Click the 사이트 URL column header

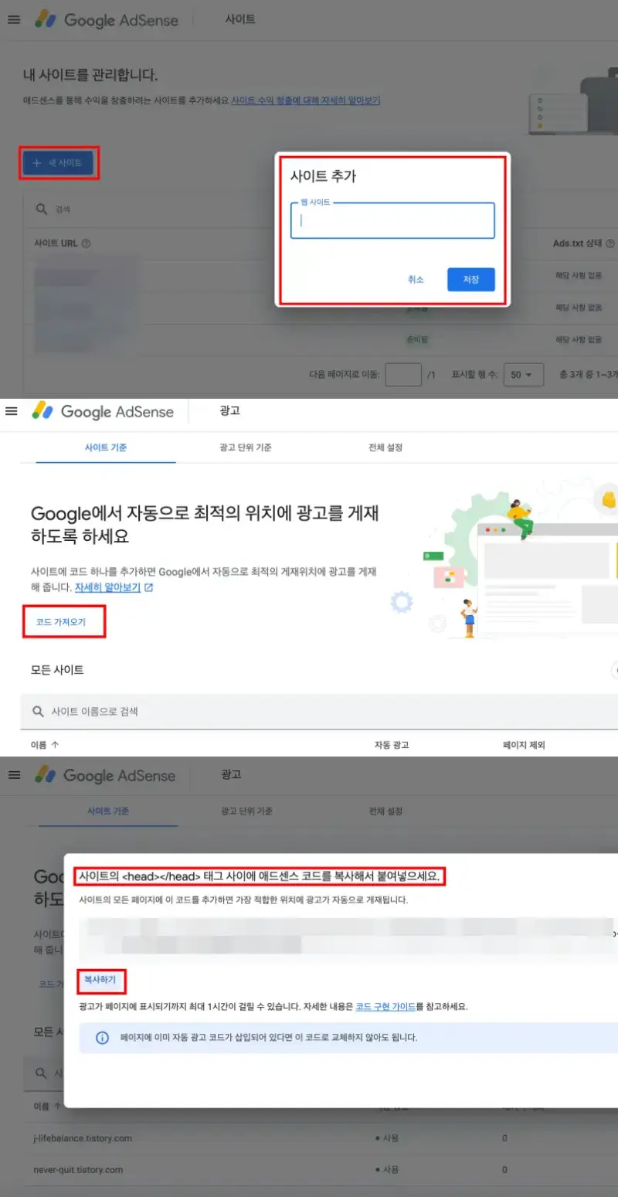click(56, 243)
